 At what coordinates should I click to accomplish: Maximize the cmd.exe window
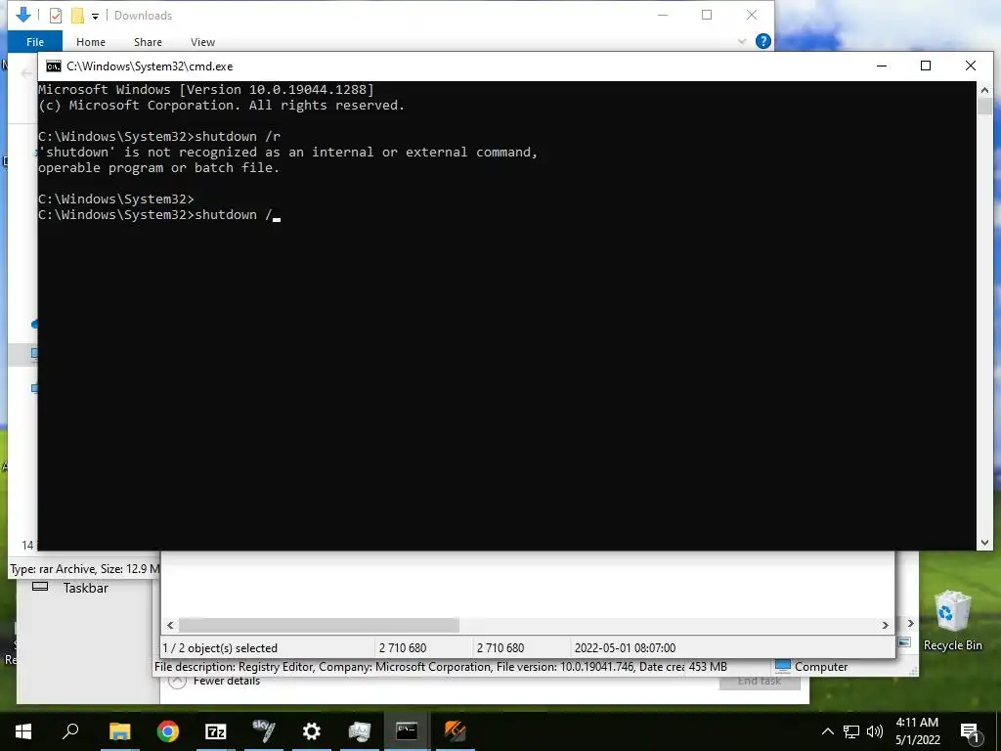pos(926,66)
